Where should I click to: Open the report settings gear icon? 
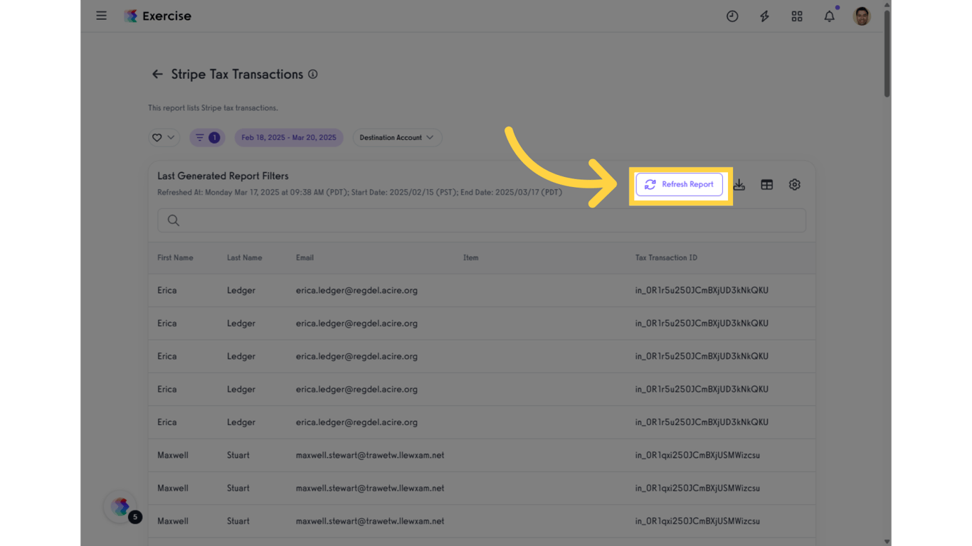tap(795, 184)
